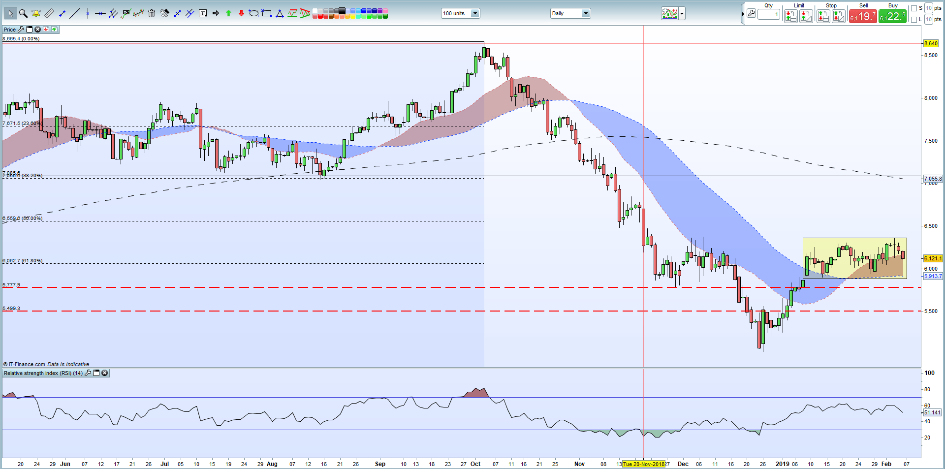Click the L points input field
The width and height of the screenshot is (945, 469).
pos(929,20)
